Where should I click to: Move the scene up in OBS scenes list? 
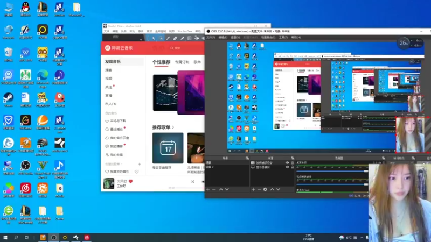[x=221, y=189]
